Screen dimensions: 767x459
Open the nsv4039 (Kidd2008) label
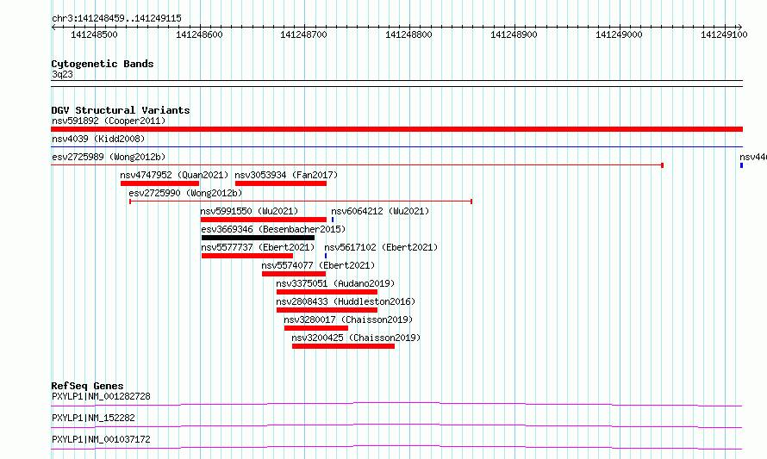(98, 139)
